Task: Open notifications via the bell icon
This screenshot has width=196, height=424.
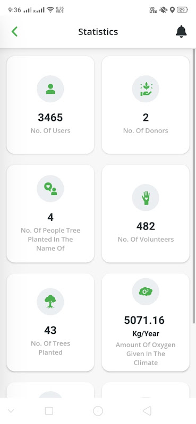Action: 181,32
